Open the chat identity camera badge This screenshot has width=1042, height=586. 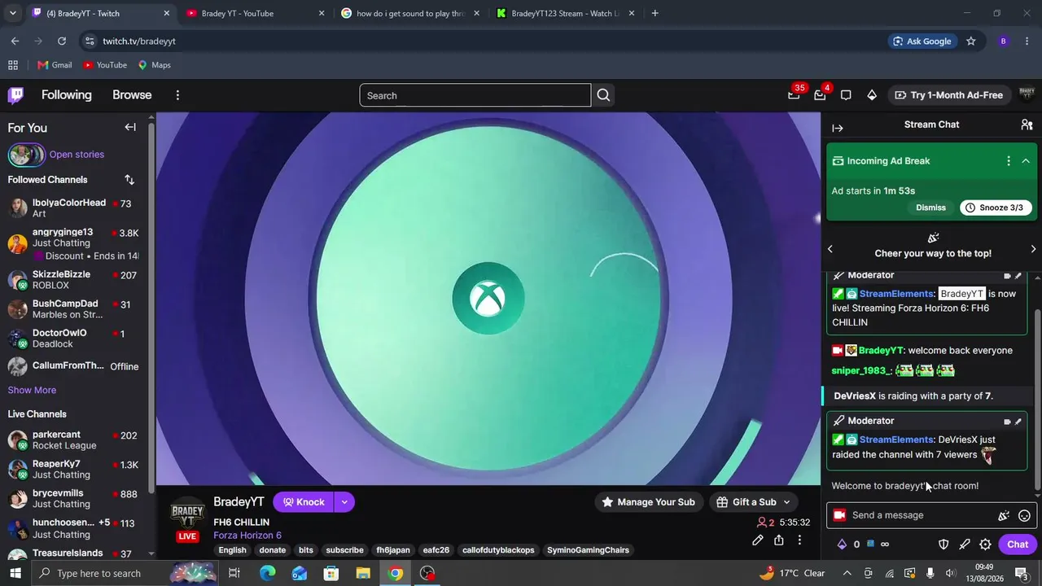pyautogui.click(x=838, y=515)
